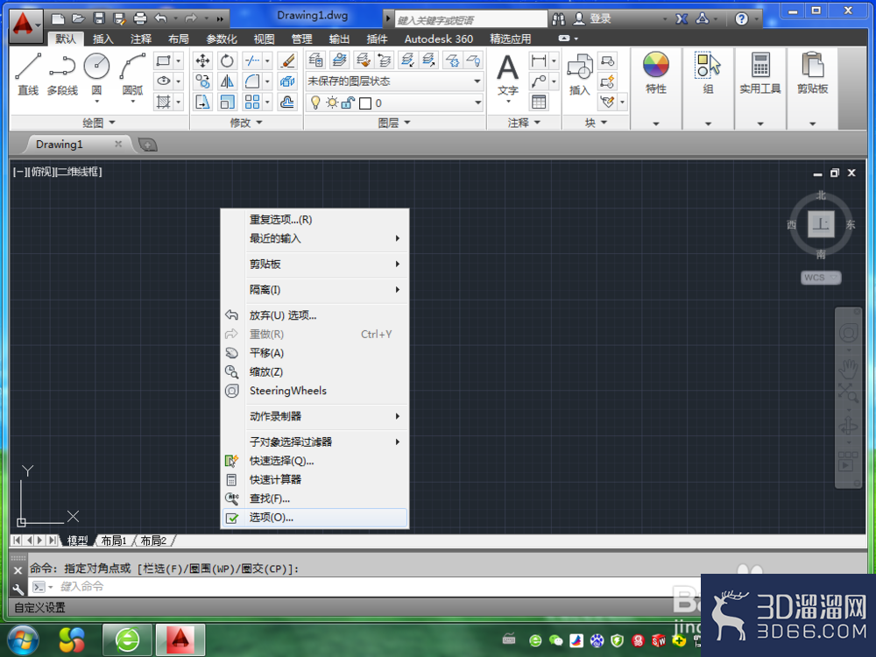Viewport: 876px width, 657px height.
Task: Click the new drawing tab plus button
Action: [147, 145]
